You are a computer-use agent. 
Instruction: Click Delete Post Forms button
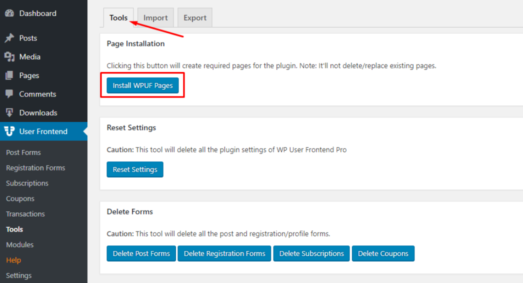click(x=141, y=253)
